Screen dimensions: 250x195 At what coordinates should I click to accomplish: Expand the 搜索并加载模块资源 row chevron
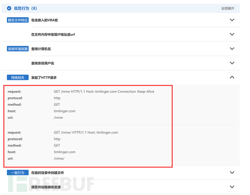(232, 187)
